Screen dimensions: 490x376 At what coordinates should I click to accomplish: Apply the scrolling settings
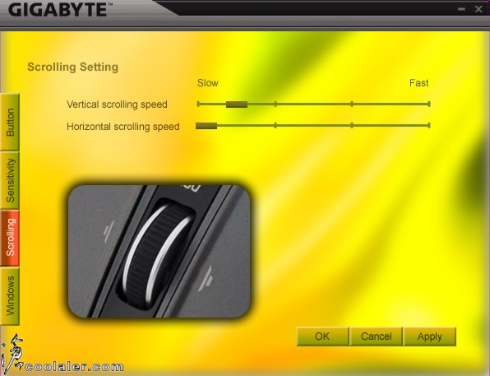[430, 337]
